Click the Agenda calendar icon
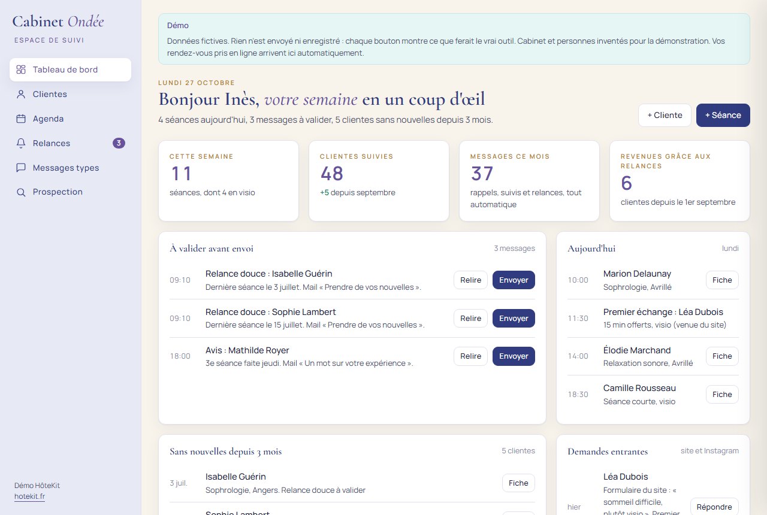 tap(21, 119)
